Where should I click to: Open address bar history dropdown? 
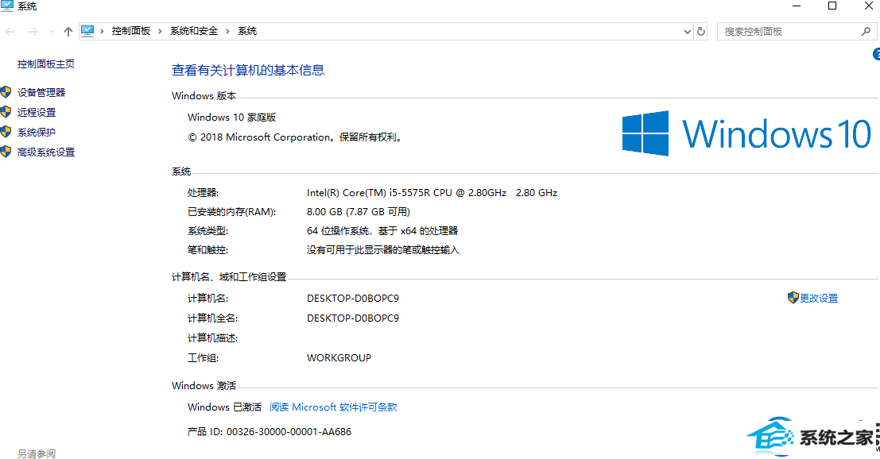pos(687,32)
